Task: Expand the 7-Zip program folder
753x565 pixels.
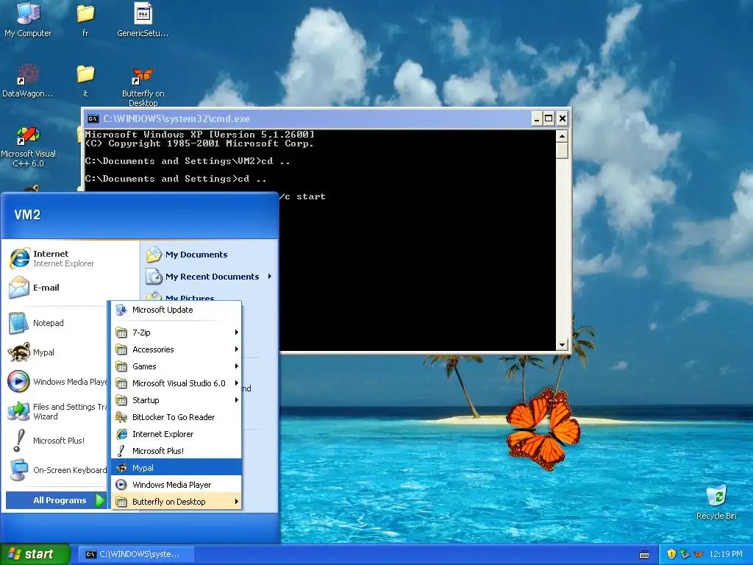Action: point(176,332)
